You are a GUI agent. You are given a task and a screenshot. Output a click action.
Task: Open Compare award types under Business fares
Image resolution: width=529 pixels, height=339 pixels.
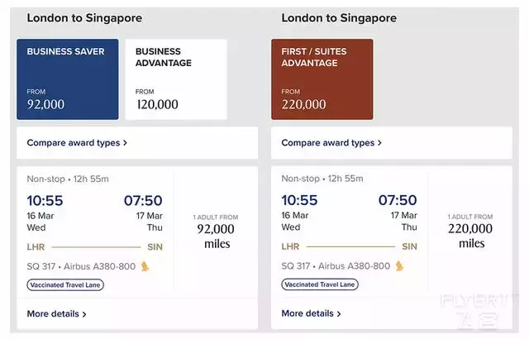coord(77,143)
